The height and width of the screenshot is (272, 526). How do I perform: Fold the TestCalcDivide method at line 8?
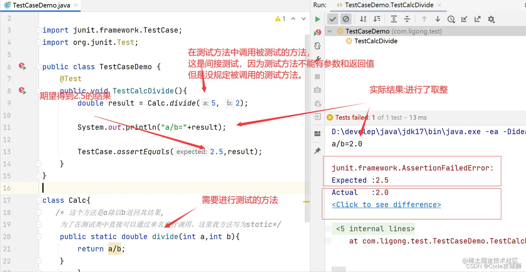click(39, 91)
